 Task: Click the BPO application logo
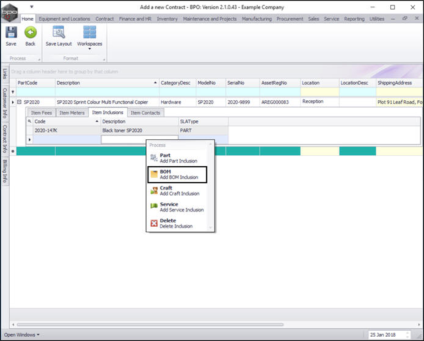[x=9, y=12]
